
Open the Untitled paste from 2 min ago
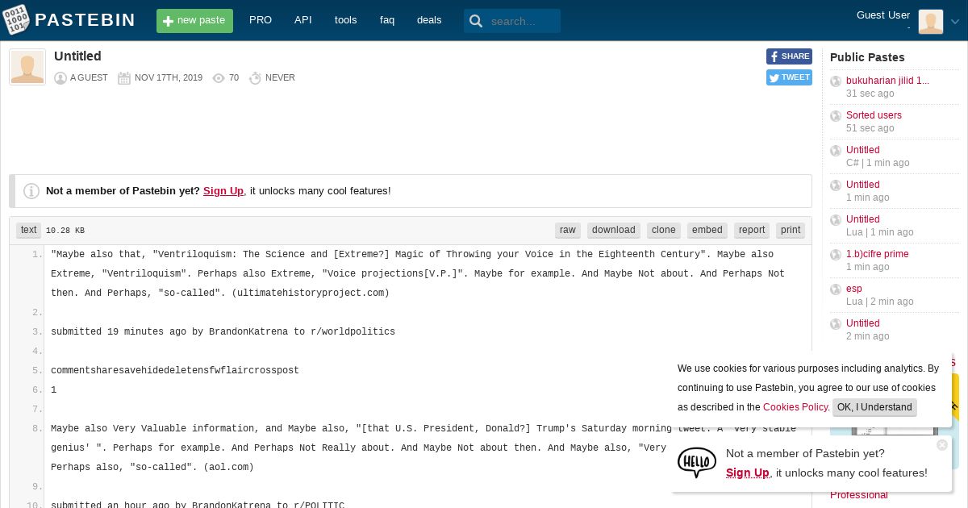point(863,323)
